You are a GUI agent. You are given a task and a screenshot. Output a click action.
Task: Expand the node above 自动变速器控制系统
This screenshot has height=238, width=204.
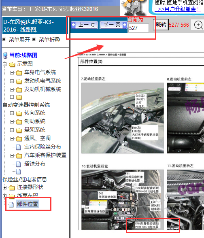(x=12, y=97)
